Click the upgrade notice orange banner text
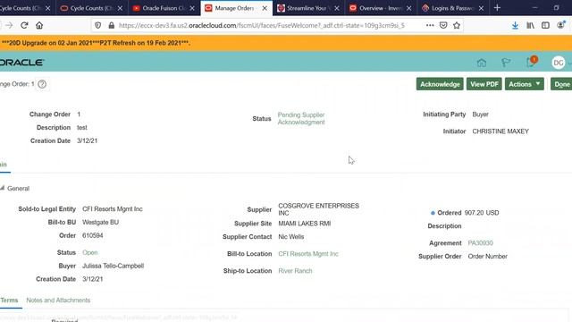The width and height of the screenshot is (572, 322). (x=96, y=43)
